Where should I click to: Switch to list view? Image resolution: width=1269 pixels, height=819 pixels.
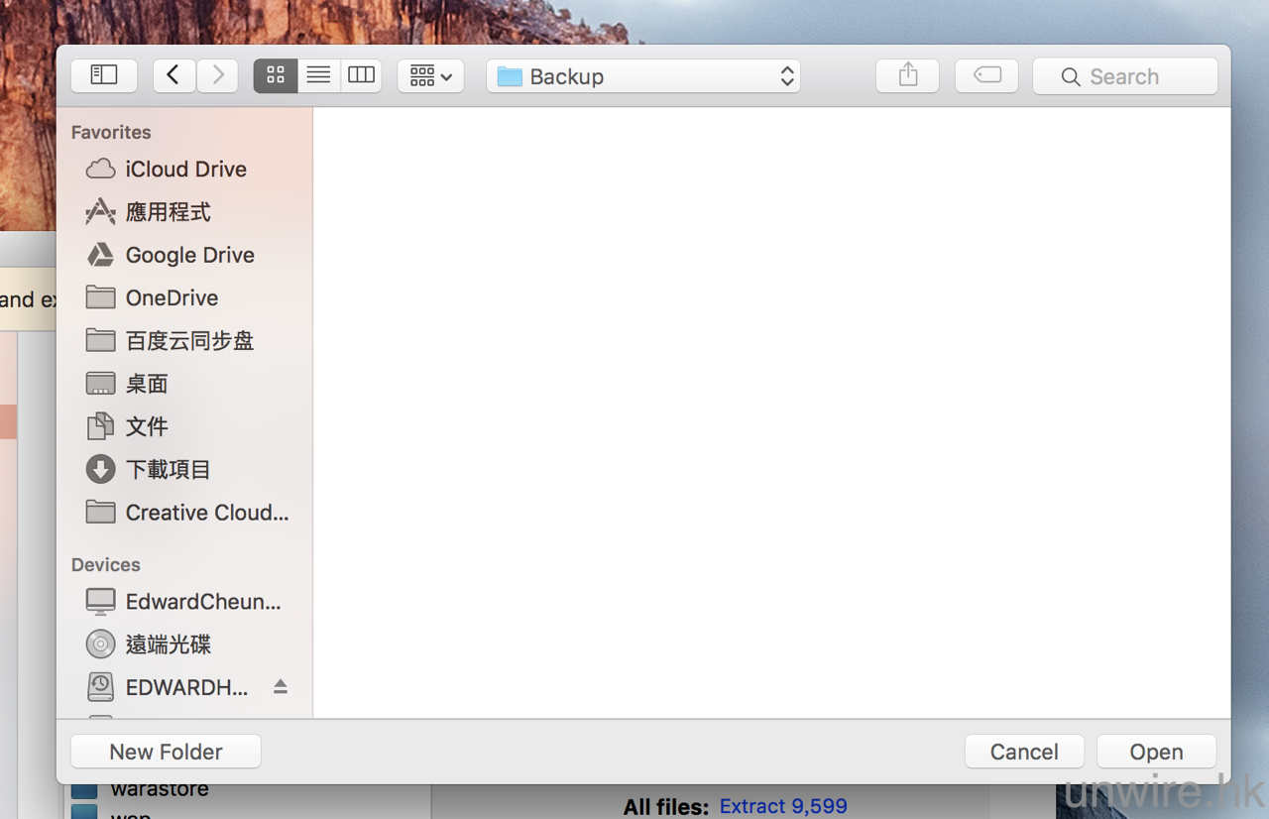tap(318, 75)
